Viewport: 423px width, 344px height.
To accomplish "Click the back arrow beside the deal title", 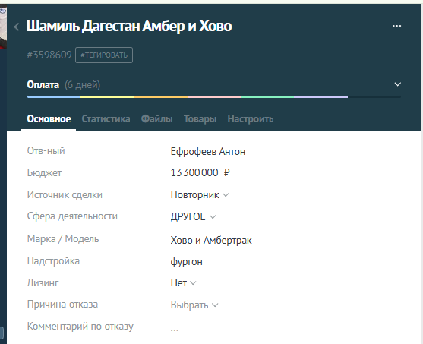I will pos(17,27).
